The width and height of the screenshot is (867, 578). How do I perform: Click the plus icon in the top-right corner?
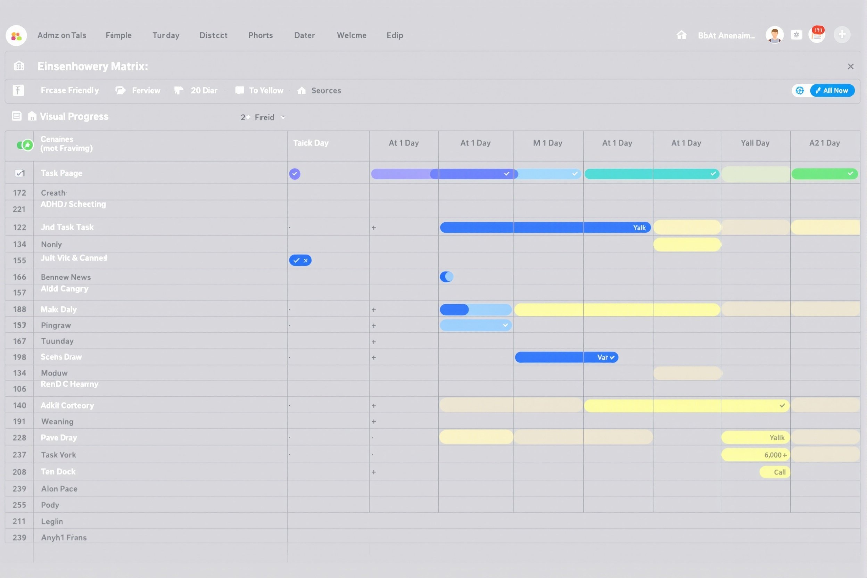coord(842,34)
